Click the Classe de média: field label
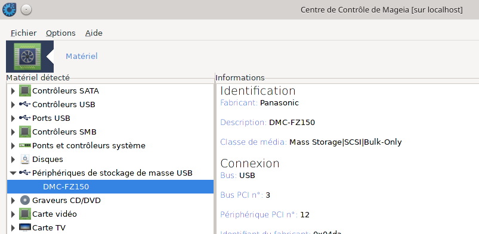 click(254, 142)
